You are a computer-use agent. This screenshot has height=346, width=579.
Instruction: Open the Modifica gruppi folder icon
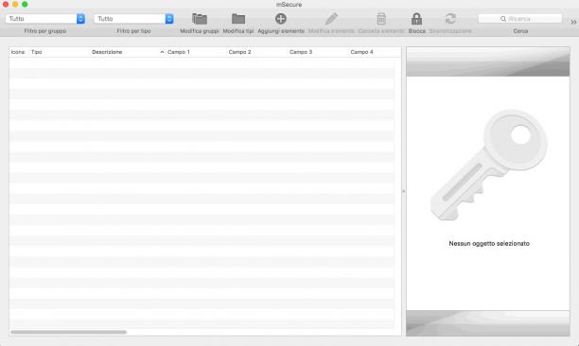[x=200, y=19]
